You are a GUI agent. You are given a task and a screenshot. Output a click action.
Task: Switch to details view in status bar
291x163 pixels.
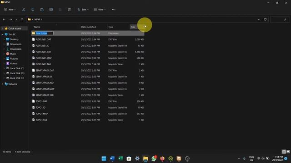point(284,152)
